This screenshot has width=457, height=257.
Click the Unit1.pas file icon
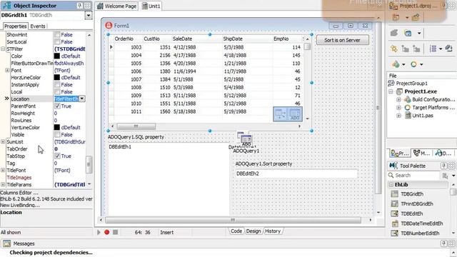pos(408,116)
